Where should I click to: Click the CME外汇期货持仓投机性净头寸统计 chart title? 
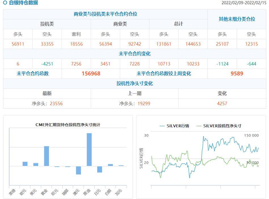click(68, 125)
